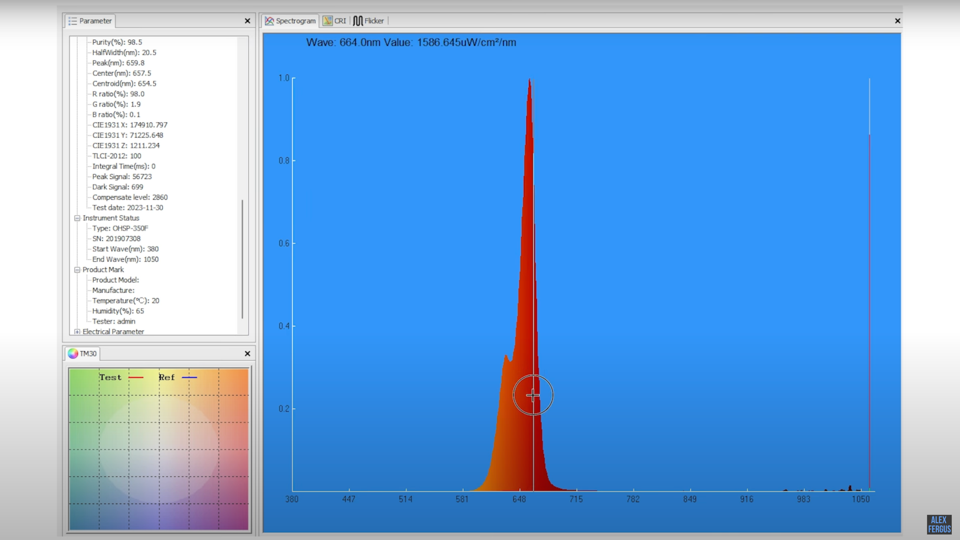Expand the Electrical Parameter node
This screenshot has width=960, height=540.
[77, 332]
